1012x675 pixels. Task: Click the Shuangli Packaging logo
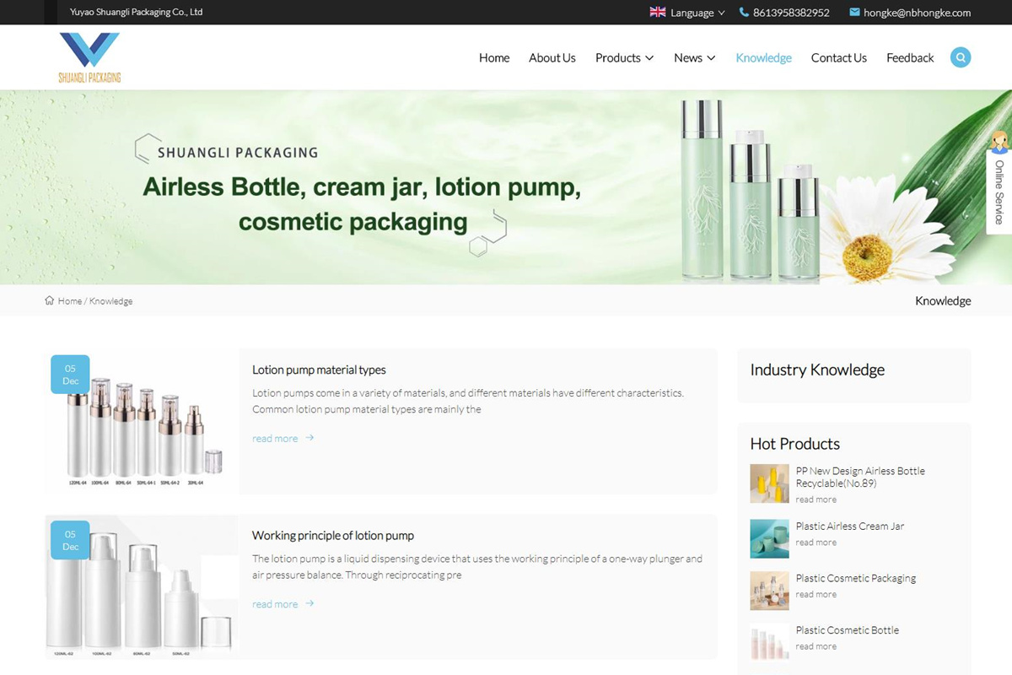(89, 57)
